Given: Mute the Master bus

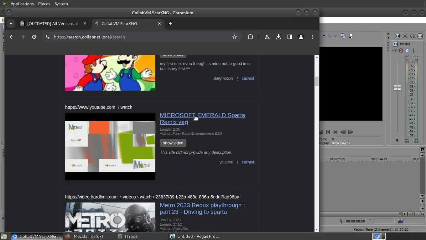Looking at the screenshot, I should coord(407,50).
